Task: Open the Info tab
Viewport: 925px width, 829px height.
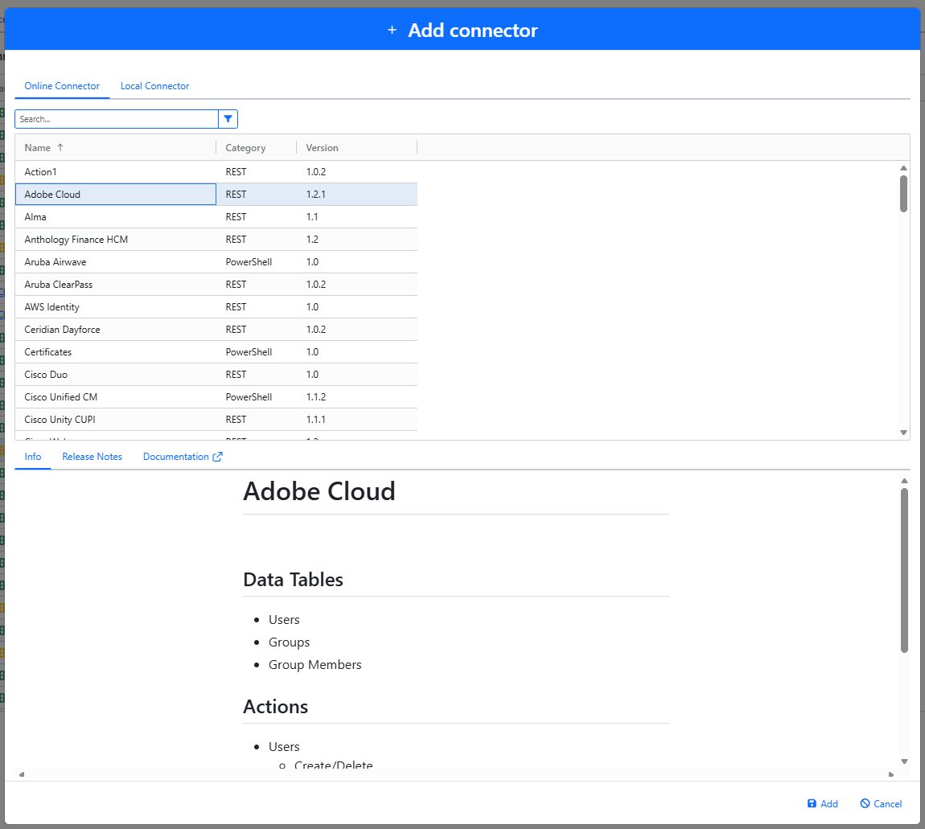Action: [33, 457]
